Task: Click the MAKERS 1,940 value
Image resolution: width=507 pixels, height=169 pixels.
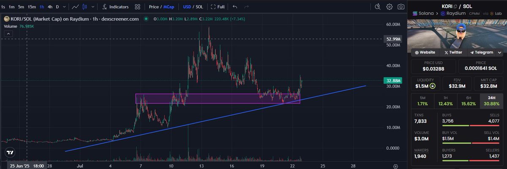Action: (x=421, y=156)
